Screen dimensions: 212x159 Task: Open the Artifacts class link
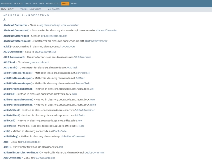click(x=79, y=115)
